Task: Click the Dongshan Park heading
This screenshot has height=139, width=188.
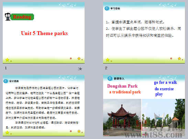Action: (x=122, y=86)
